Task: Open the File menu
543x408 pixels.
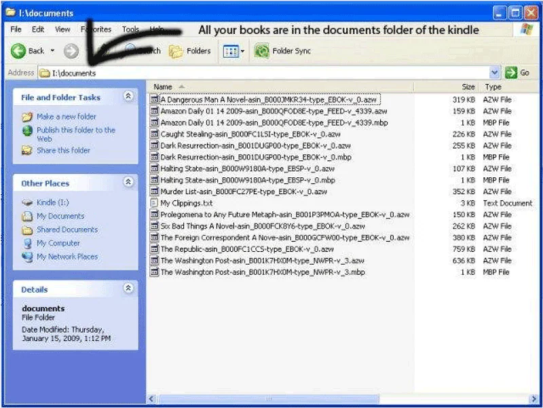Action: tap(16, 29)
